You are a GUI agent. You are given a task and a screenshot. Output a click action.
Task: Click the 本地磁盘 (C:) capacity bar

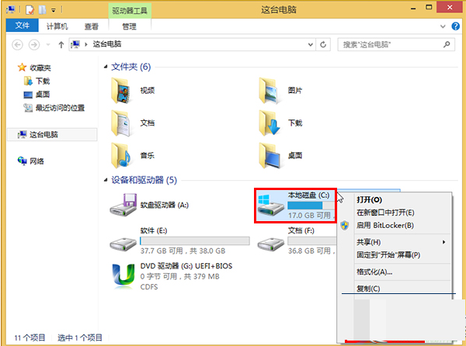pyautogui.click(x=310, y=206)
